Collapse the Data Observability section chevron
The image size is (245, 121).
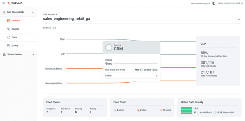pos(33,12)
